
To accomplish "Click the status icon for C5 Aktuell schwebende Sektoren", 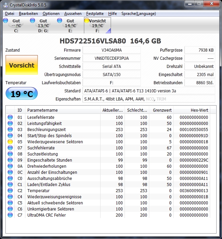I will click(10, 203).
